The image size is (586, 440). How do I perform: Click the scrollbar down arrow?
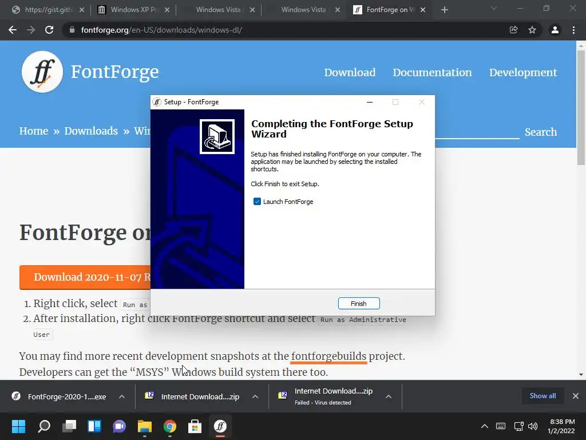click(581, 375)
